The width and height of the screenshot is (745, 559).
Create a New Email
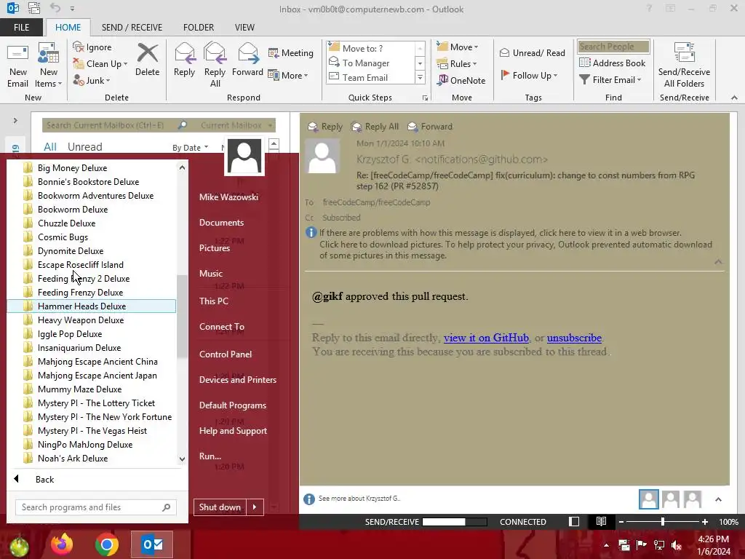click(x=17, y=65)
